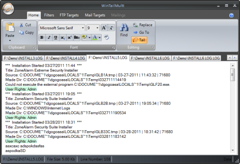Toggle italic formatting
This screenshot has width=240, height=164.
[x=49, y=37]
